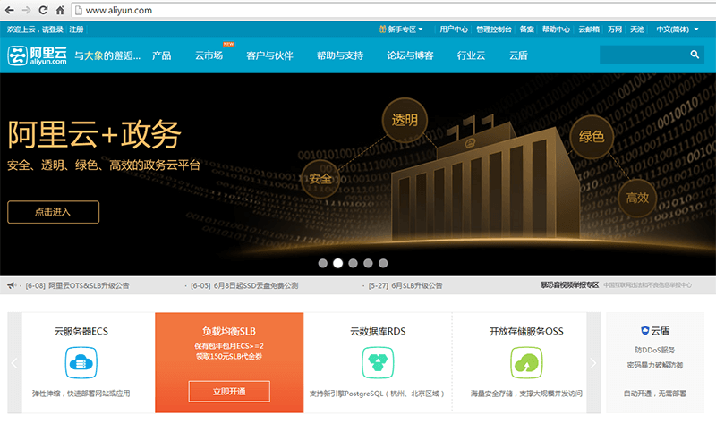The height and width of the screenshot is (432, 716).
Task: Click the browser forward arrow
Action: (26, 10)
